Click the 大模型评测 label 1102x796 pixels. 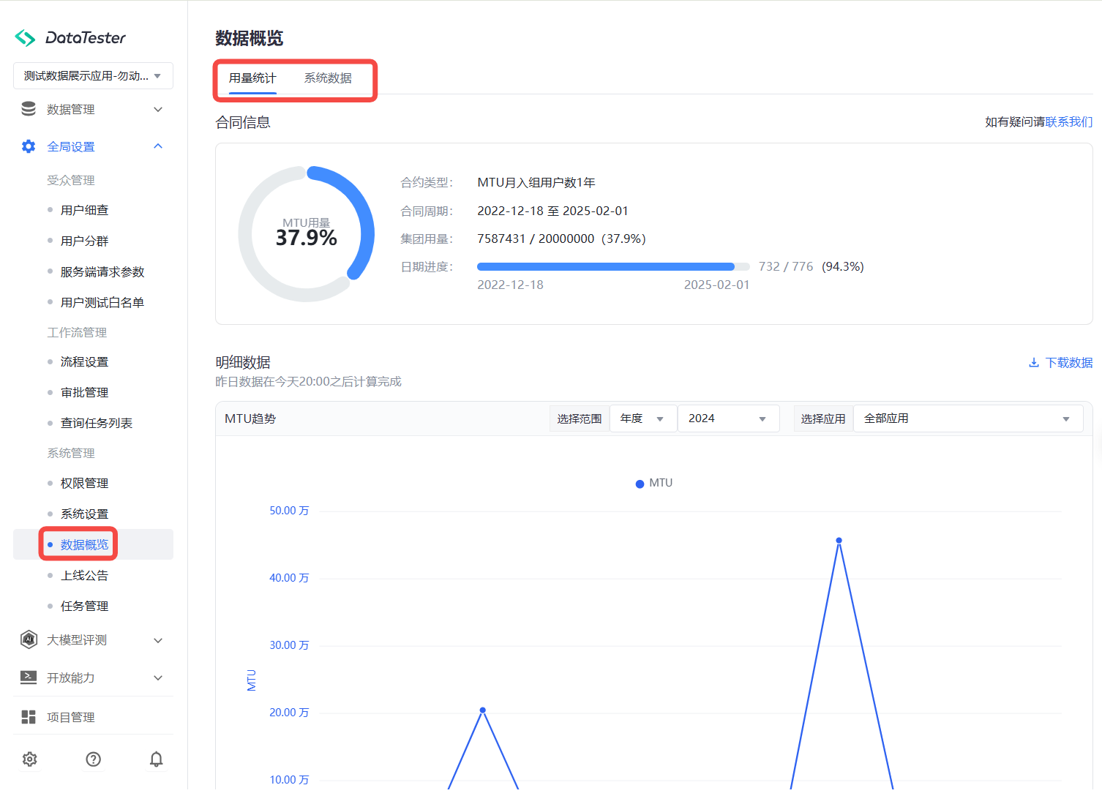pos(77,639)
